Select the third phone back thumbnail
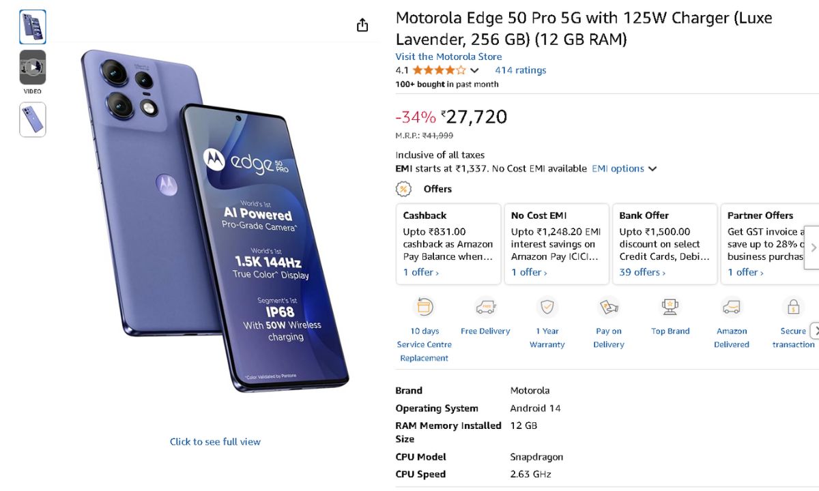 [33, 119]
